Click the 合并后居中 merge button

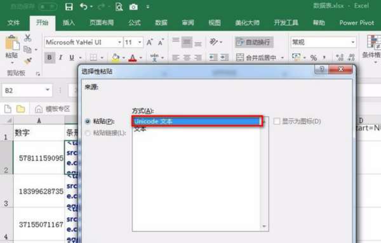click(x=257, y=58)
